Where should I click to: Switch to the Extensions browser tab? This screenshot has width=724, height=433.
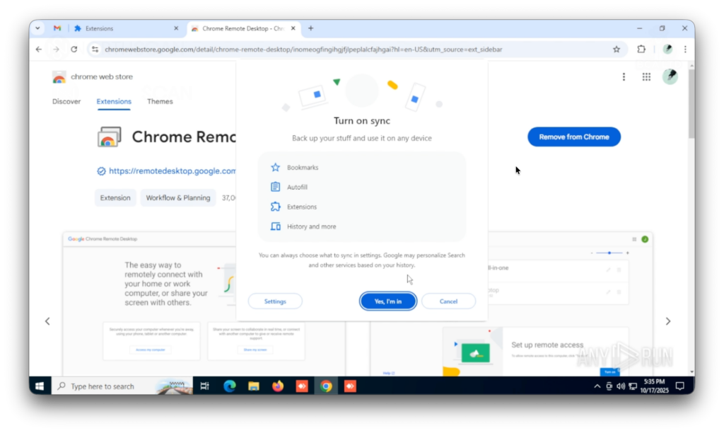(x=126, y=28)
